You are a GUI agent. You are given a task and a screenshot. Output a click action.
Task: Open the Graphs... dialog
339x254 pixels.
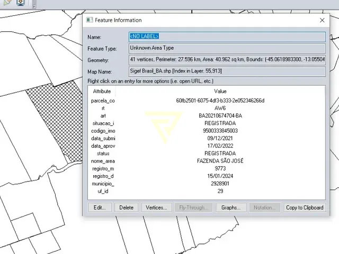point(231,207)
